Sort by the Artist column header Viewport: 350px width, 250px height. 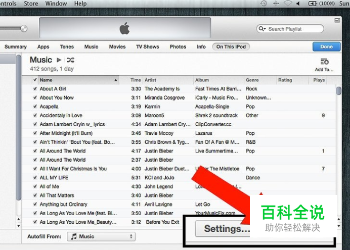(x=168, y=80)
